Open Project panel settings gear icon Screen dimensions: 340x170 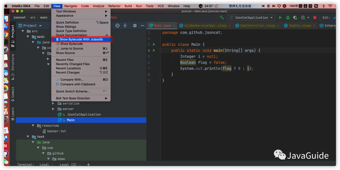135,25
